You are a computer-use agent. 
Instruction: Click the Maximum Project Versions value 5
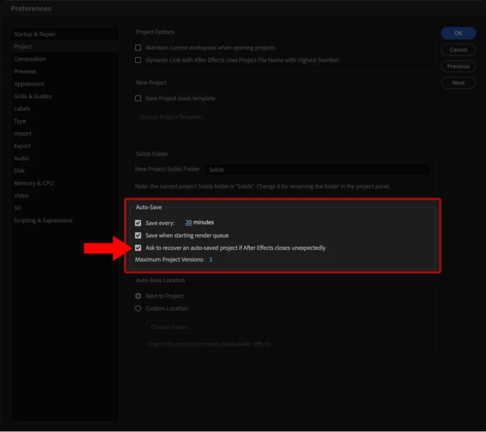tap(211, 260)
